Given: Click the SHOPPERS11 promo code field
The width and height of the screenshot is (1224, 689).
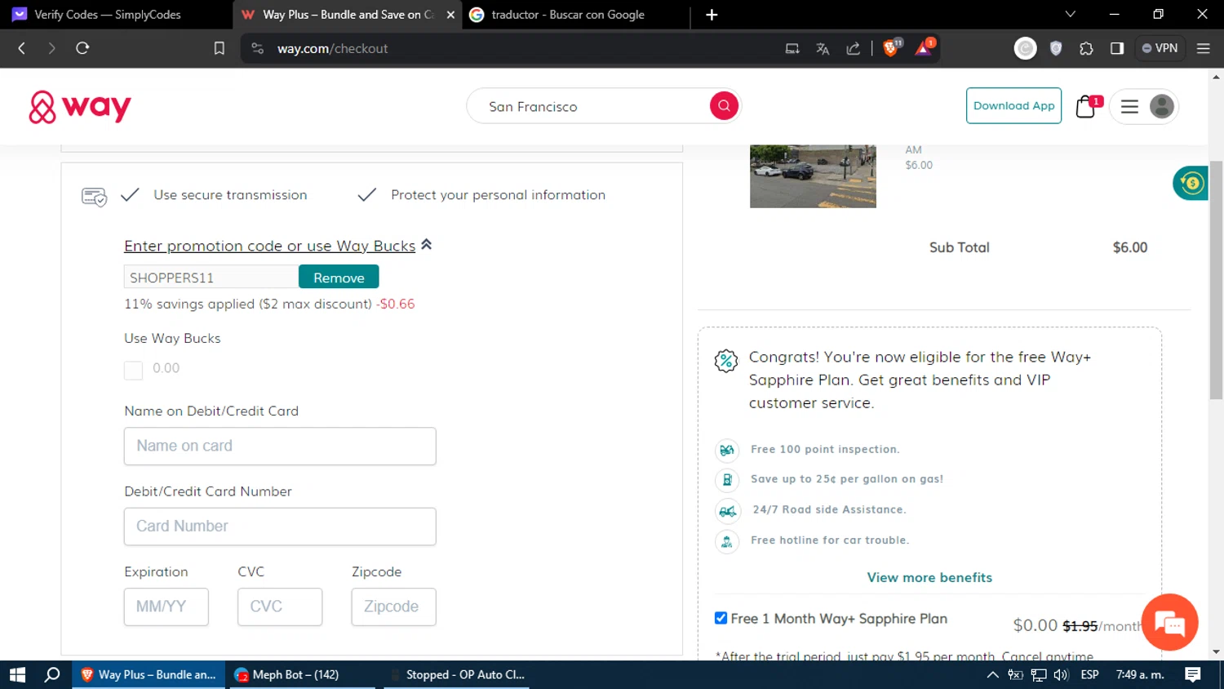Looking at the screenshot, I should pos(211,278).
